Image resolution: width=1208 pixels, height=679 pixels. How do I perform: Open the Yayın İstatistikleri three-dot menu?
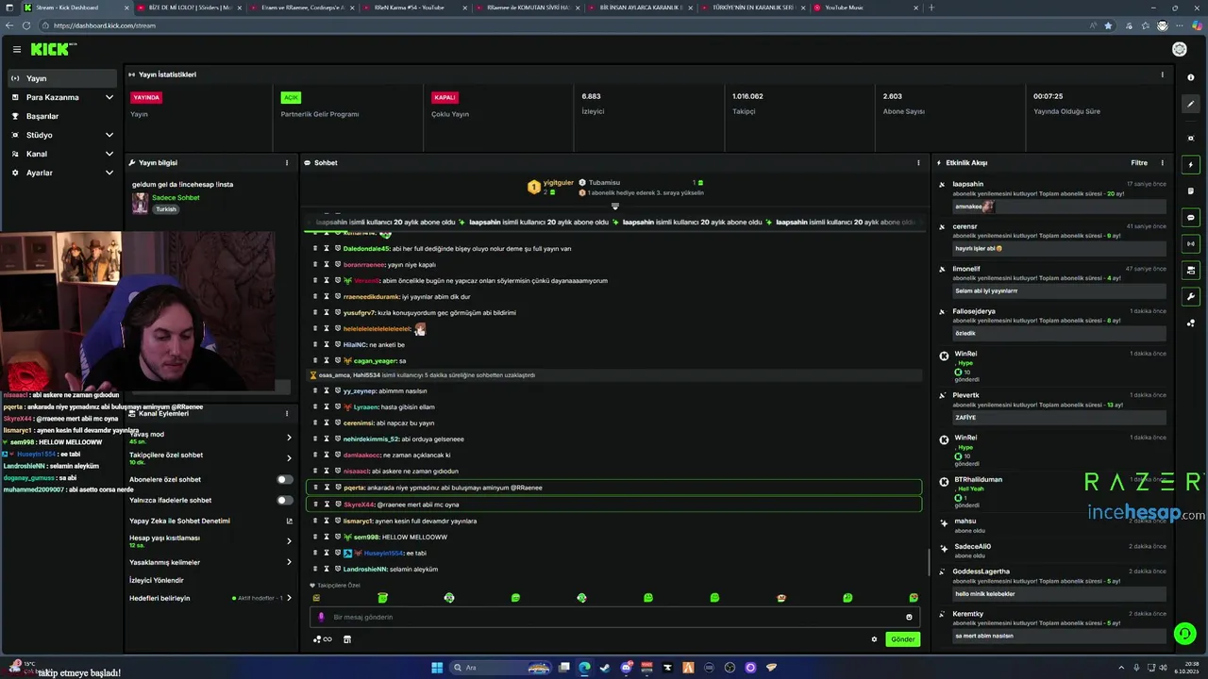click(1162, 75)
